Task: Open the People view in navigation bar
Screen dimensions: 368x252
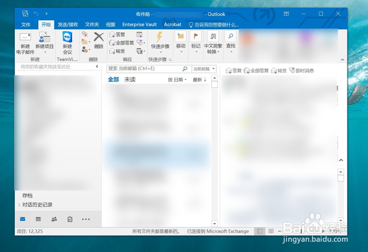Action: point(54,219)
